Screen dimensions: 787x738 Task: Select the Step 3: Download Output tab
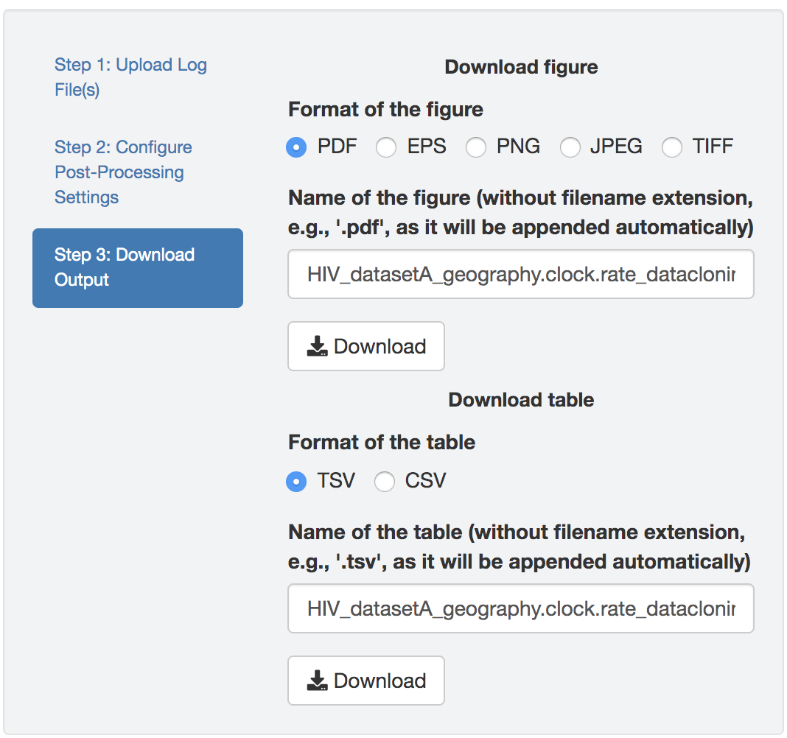(x=137, y=267)
